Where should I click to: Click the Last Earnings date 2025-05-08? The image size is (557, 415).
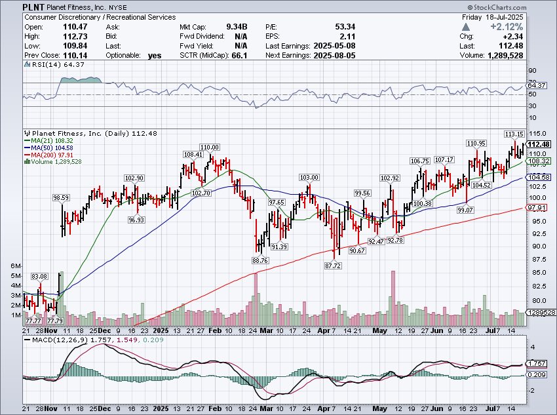(x=334, y=46)
